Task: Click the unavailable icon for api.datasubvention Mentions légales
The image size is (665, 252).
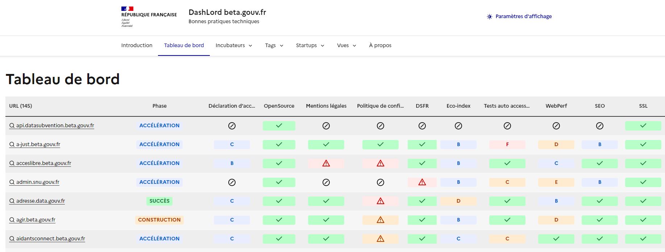Action: coord(326,126)
